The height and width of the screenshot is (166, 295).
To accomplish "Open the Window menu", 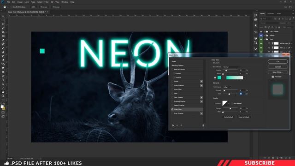I will point(65,2).
